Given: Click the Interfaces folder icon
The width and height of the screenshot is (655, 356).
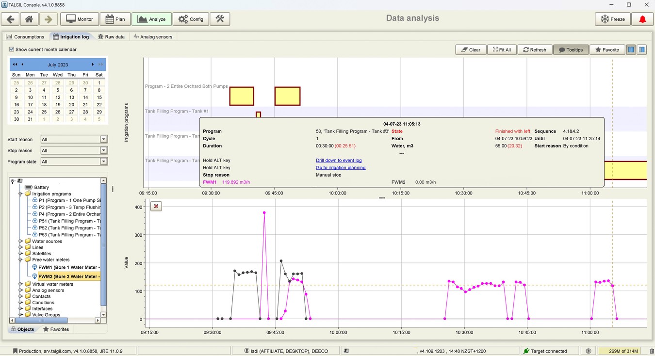Looking at the screenshot, I should pyautogui.click(x=28, y=308).
